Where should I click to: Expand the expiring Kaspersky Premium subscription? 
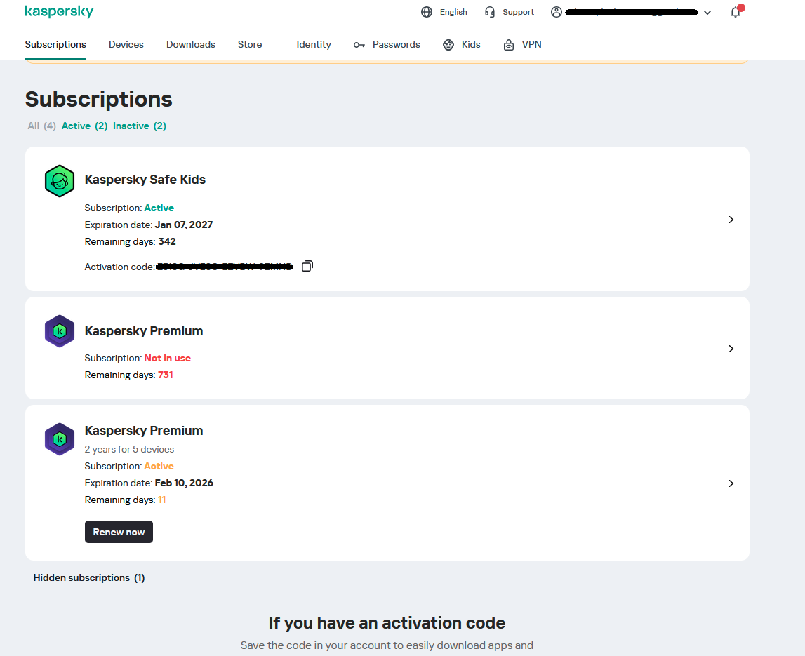[731, 483]
